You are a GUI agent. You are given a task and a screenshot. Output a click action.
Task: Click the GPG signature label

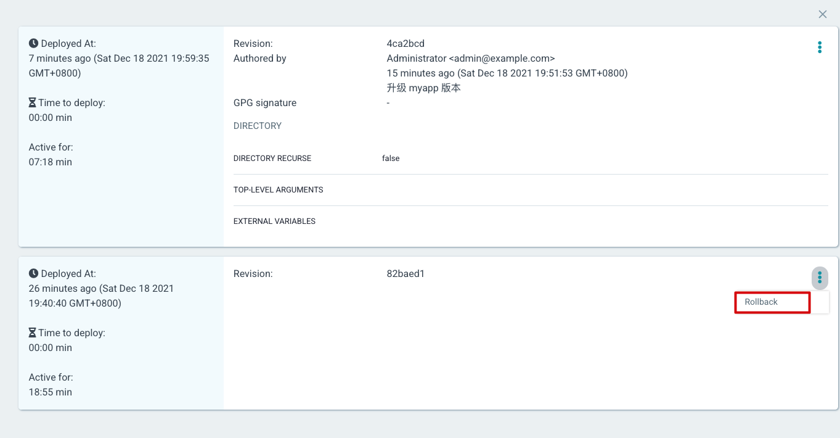(265, 103)
